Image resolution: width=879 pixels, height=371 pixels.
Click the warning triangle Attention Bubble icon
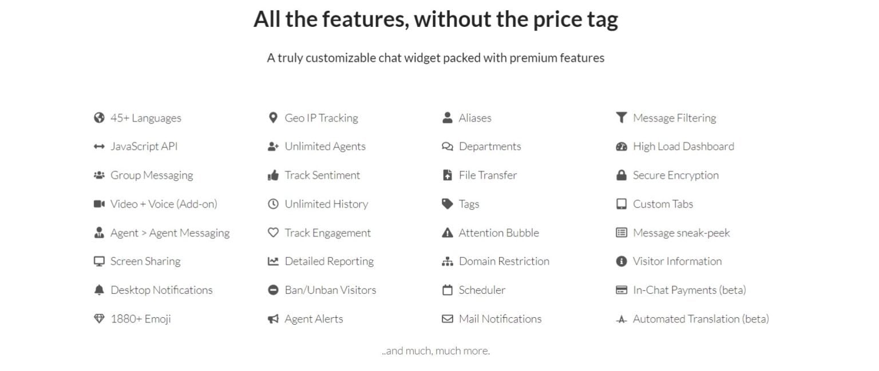tap(447, 233)
